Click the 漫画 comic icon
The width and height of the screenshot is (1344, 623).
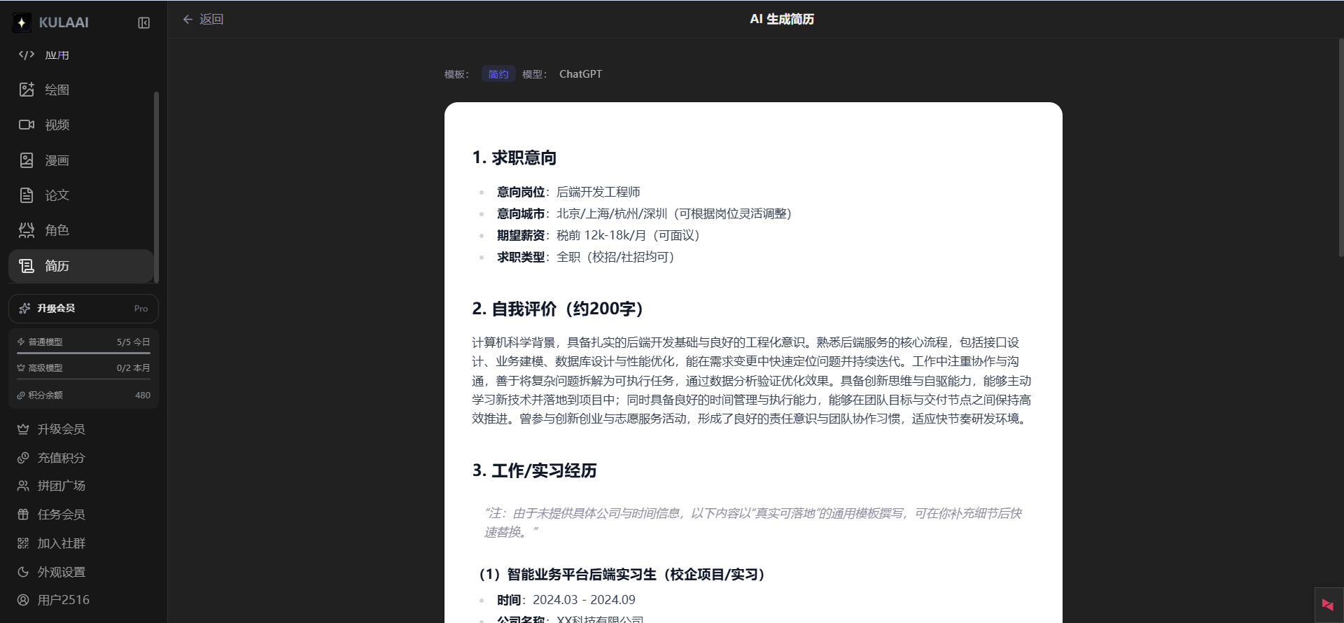(27, 160)
